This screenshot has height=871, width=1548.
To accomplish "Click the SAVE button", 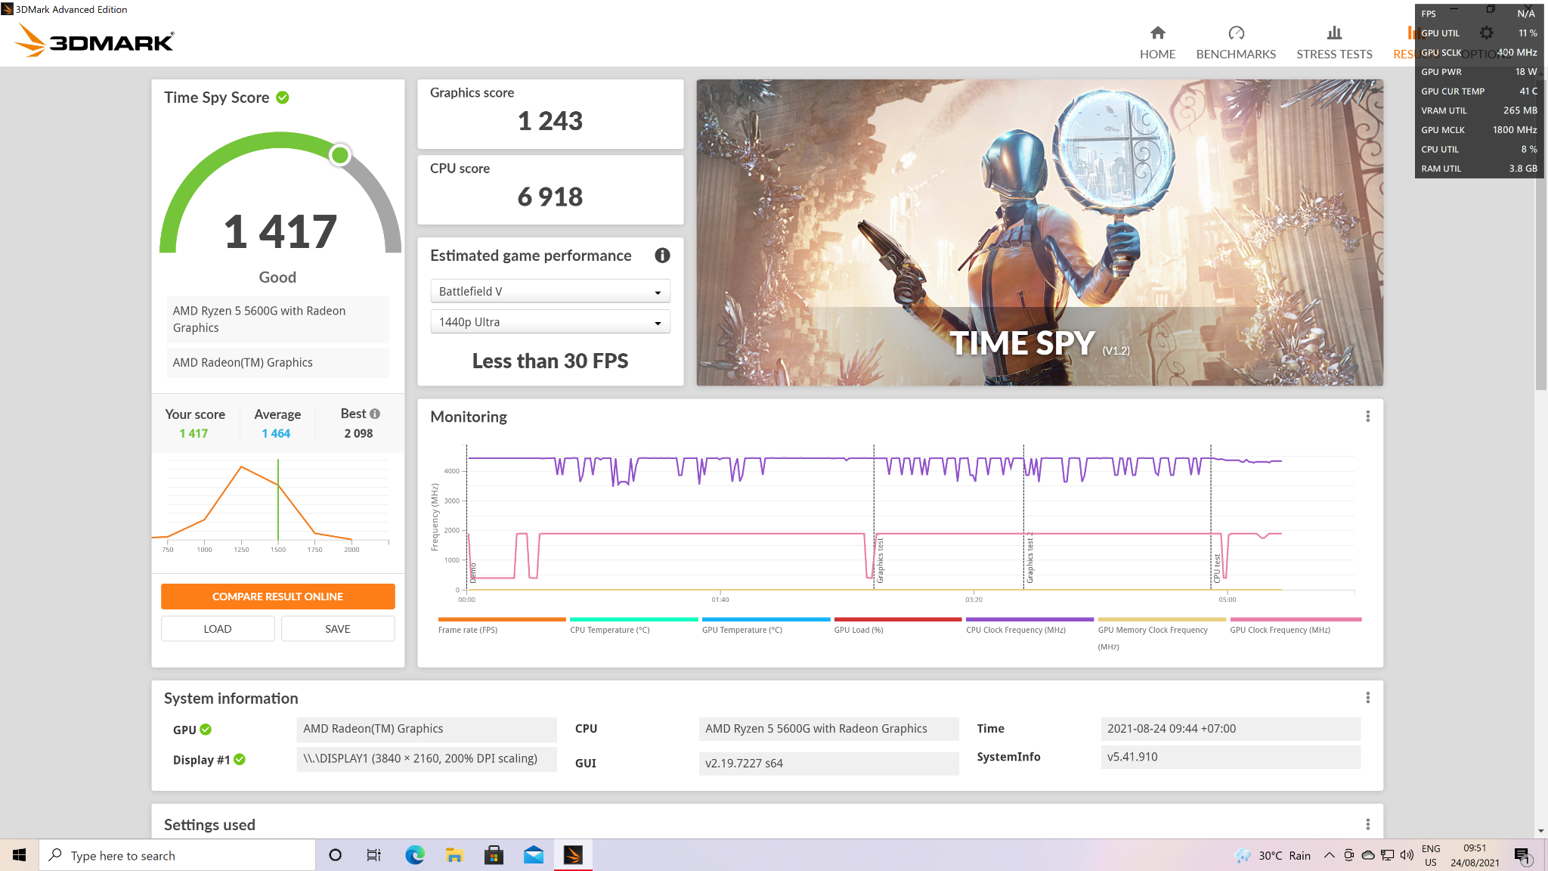I will point(337,628).
